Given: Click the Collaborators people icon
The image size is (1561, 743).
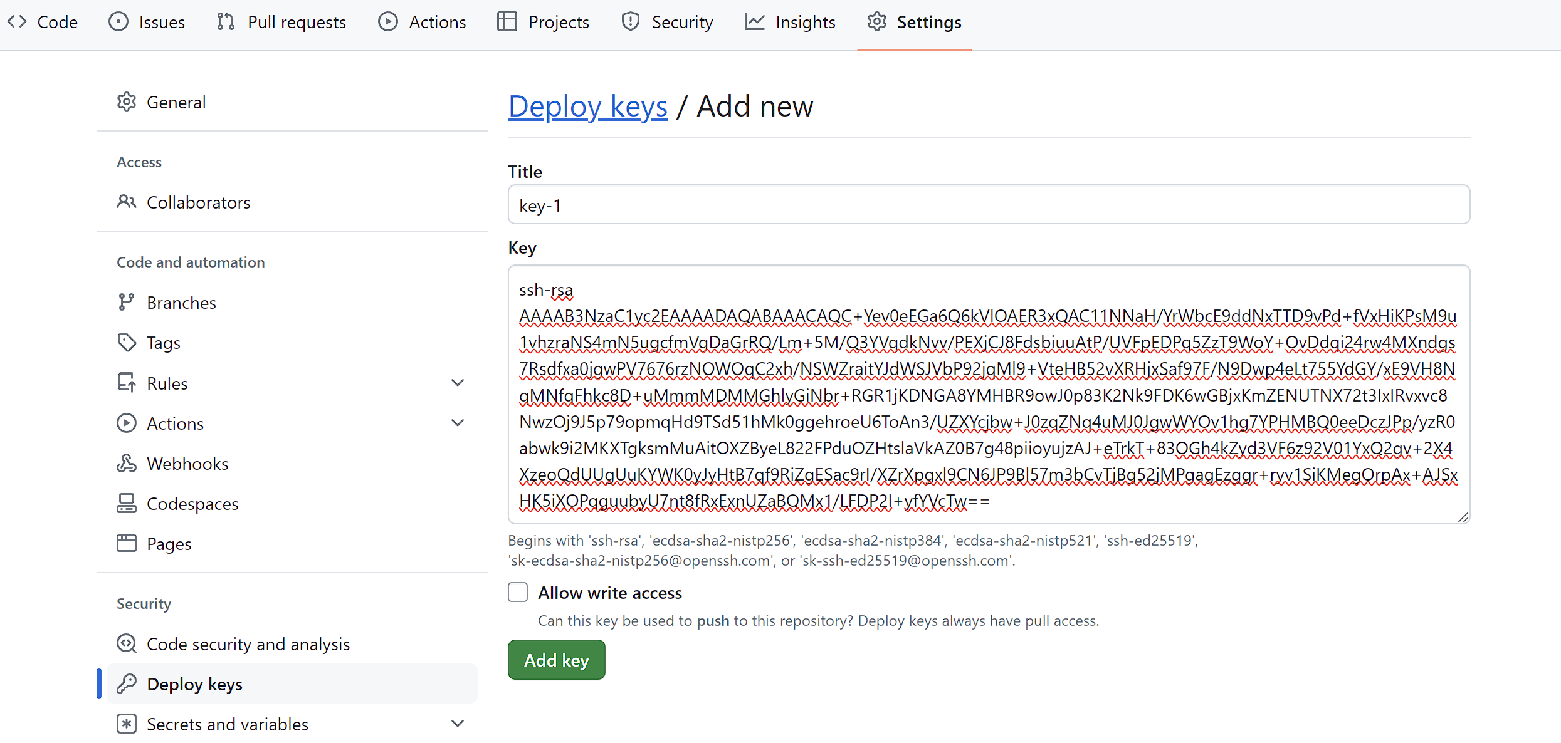Looking at the screenshot, I should coord(127,202).
